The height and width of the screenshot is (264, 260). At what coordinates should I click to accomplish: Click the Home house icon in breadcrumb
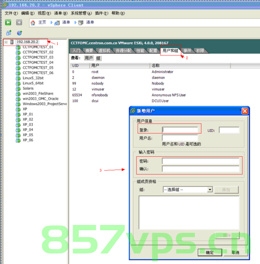point(33,23)
